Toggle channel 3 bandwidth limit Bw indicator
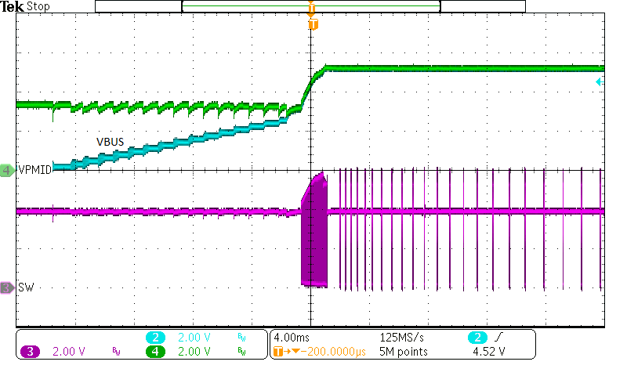This screenshot has width=627, height=376. (x=117, y=352)
